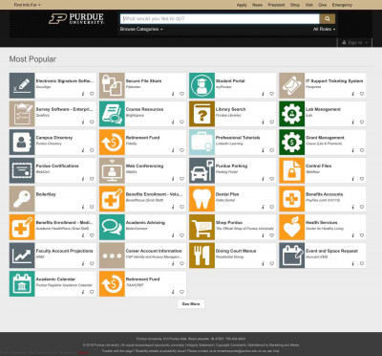Screen dimensions: 382x356
Task: Open the Central Files lock icon
Action: [292, 170]
